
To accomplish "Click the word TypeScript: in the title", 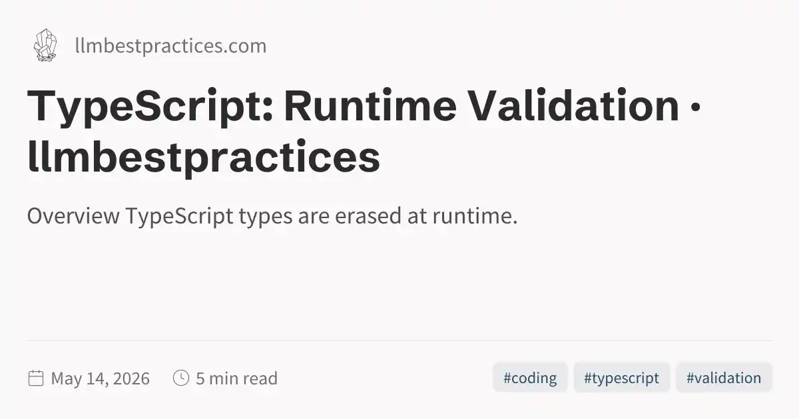I will pos(149,107).
